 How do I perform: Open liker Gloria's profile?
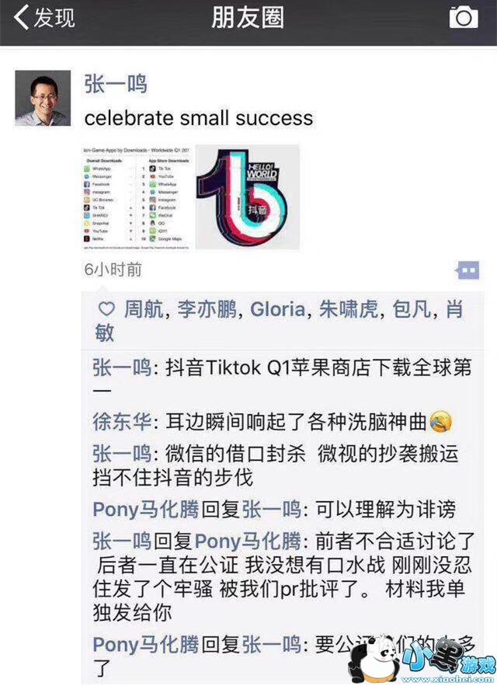tap(277, 309)
